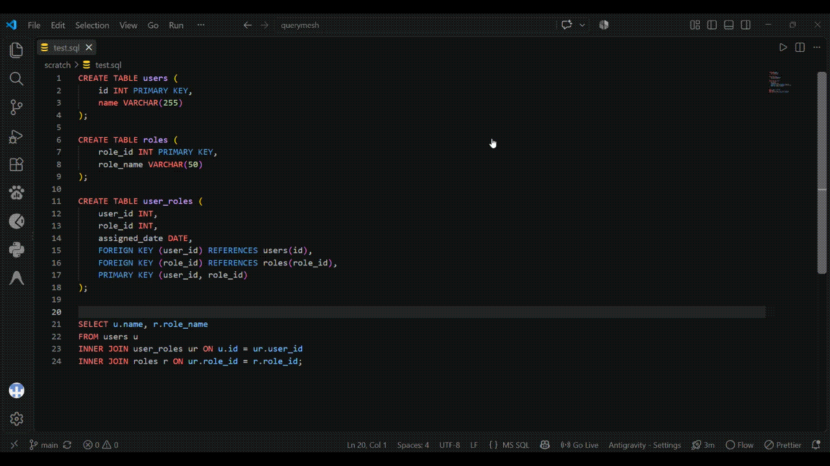Open errors and warnings counter
Screen dimensions: 830x466
101,445
